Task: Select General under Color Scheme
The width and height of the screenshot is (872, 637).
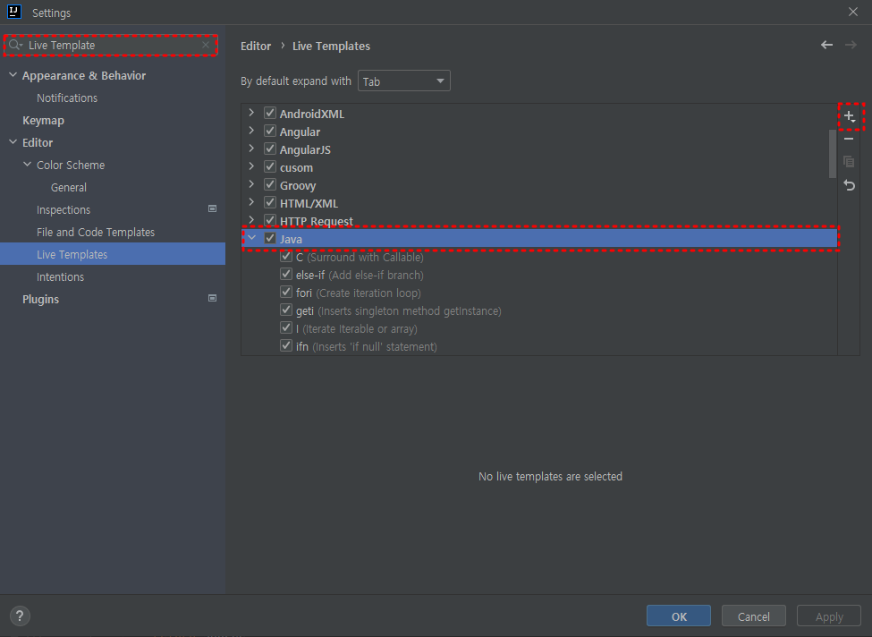Action: coord(68,188)
